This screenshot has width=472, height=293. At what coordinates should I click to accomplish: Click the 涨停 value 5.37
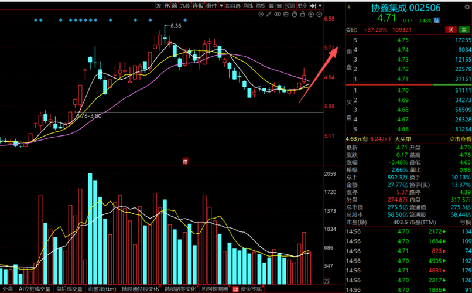pyautogui.click(x=402, y=192)
